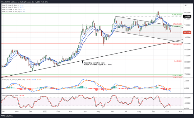Click the red 91.550 current price label
Screen dimensions: 194x118
pyautogui.click(x=187, y=33)
